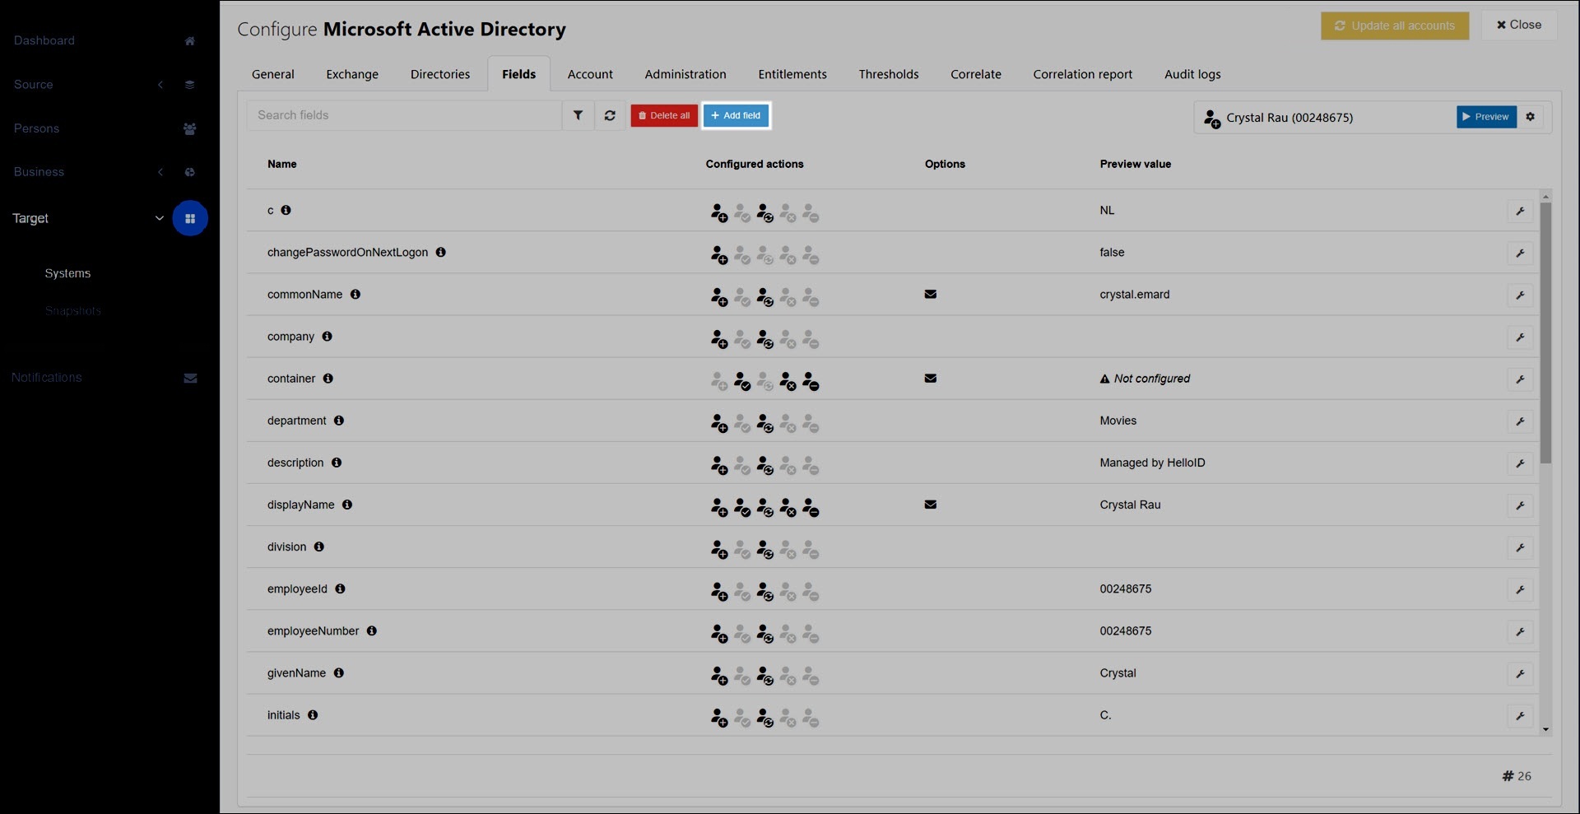Click create-account action icon on c row
The width and height of the screenshot is (1580, 814).
719,213
